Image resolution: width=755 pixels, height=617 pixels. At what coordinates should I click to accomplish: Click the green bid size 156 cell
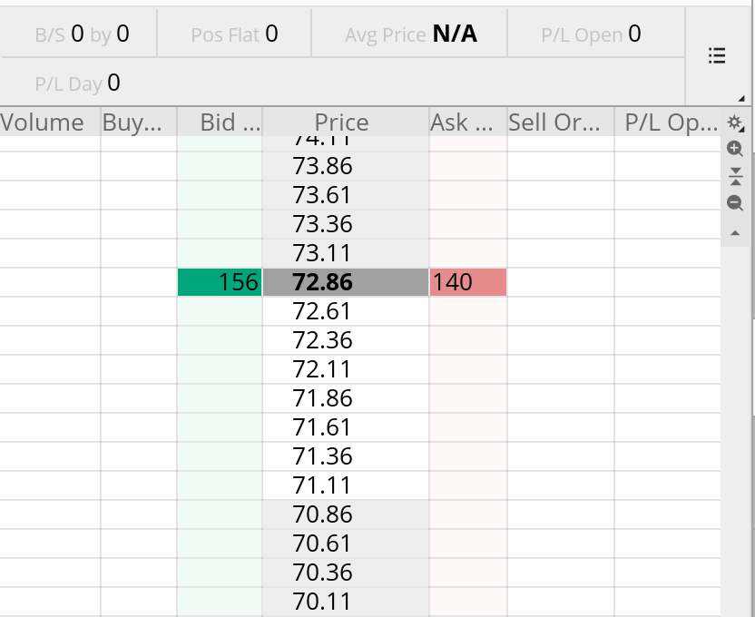point(221,282)
